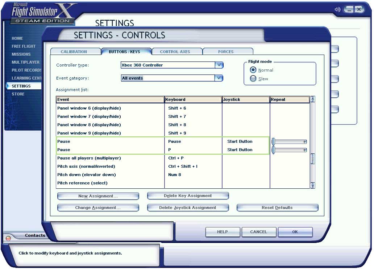Open Missions in sidebar
374x269 pixels.
[21, 54]
